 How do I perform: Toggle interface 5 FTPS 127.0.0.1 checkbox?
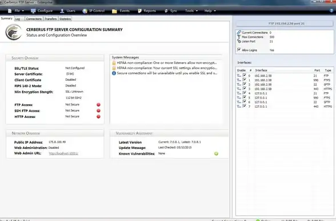[x=245, y=97]
